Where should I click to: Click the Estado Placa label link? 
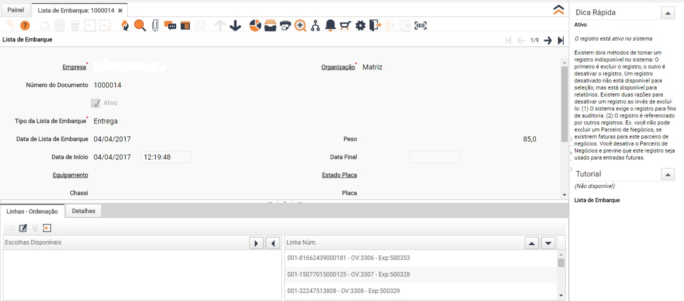pos(339,175)
